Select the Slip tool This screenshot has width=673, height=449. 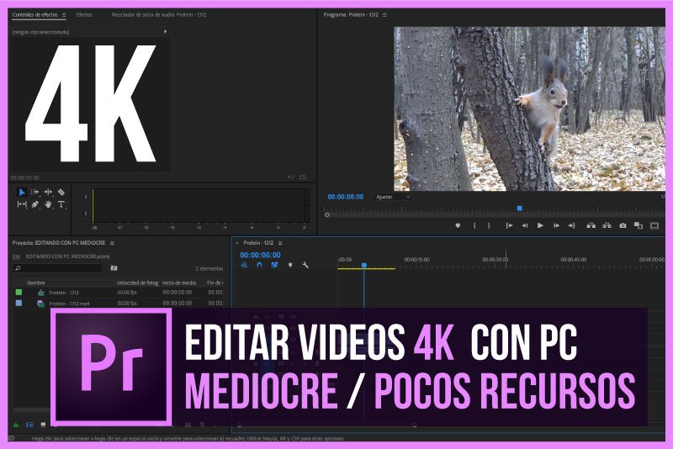click(22, 204)
